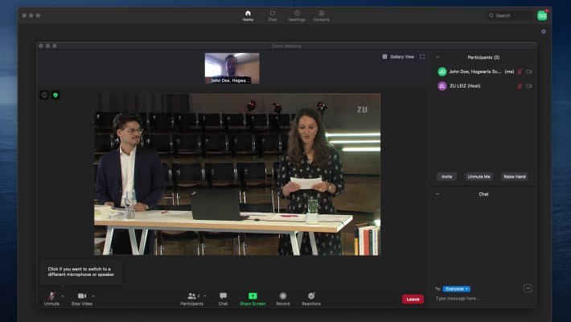Viewport: 571px width, 322px height.
Task: Click Share Screen
Action: pyautogui.click(x=253, y=299)
